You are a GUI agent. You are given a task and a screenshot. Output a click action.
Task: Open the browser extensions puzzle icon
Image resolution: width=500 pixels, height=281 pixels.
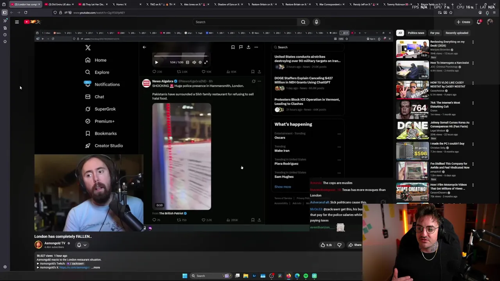click(x=487, y=12)
